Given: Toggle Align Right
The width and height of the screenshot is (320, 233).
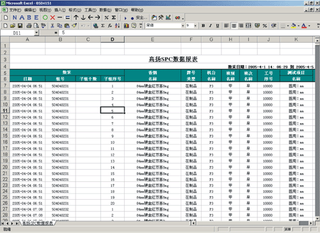Looking at the screenshot, I should (241, 26).
